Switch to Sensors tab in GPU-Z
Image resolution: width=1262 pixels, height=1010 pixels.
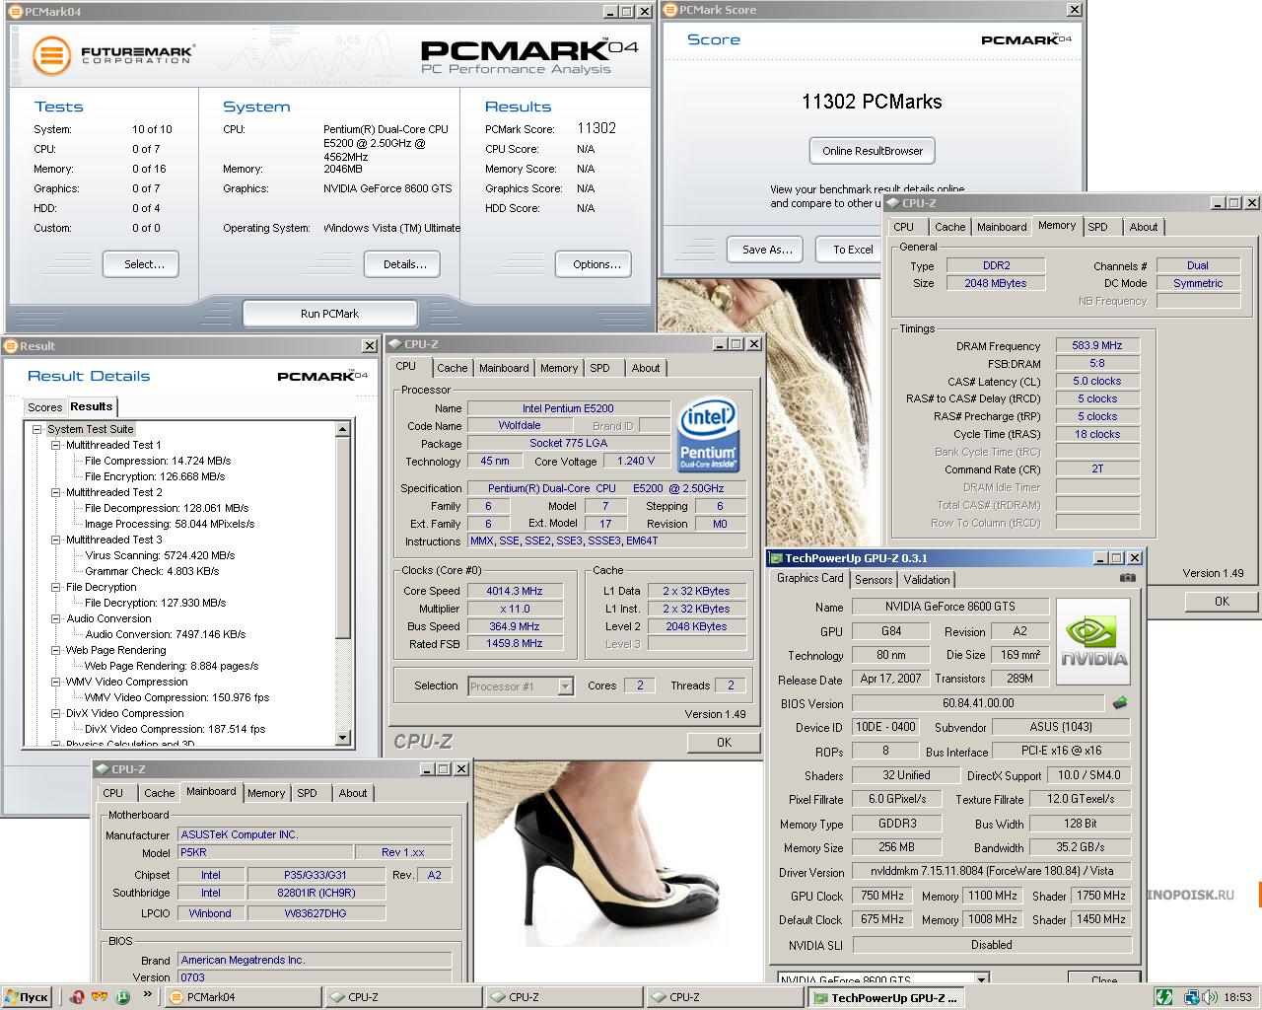874,580
